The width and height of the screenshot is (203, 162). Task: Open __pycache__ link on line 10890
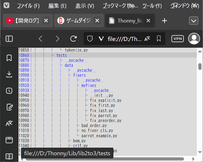click(84, 70)
